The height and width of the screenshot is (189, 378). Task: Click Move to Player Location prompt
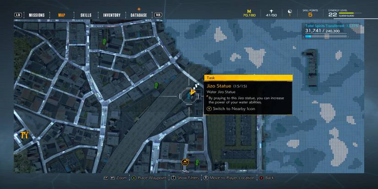coord(229,178)
